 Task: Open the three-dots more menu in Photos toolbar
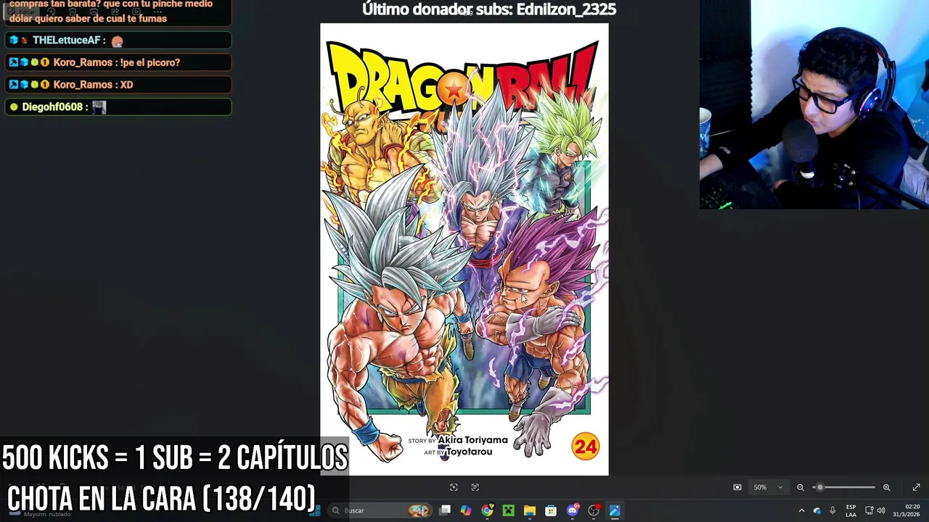(x=157, y=12)
